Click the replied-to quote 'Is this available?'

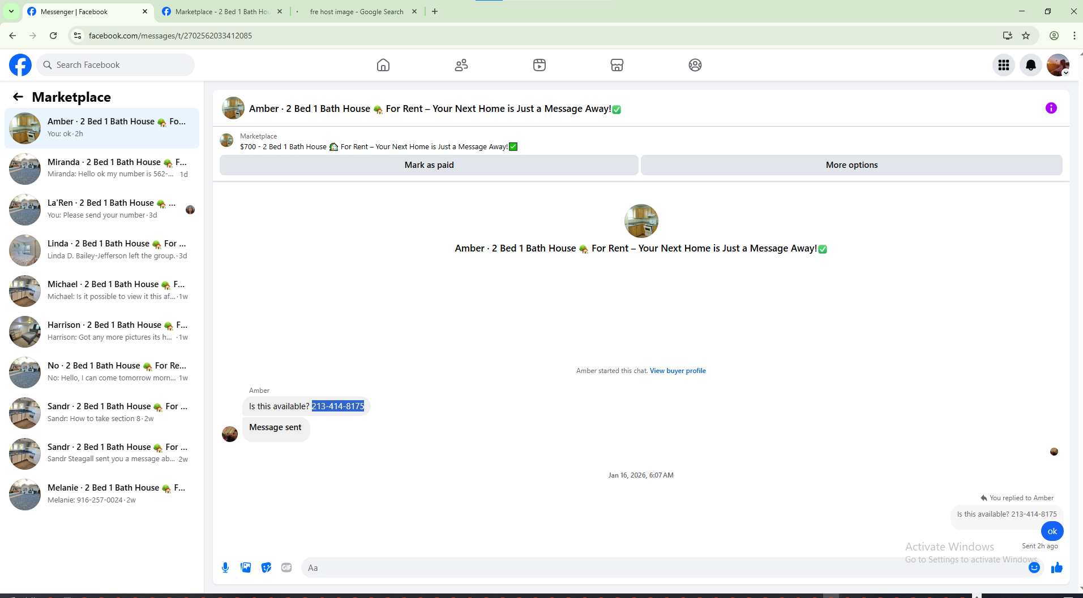click(x=1007, y=514)
